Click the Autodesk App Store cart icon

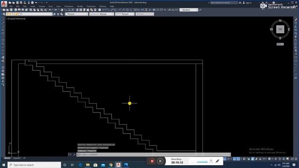(263, 3)
